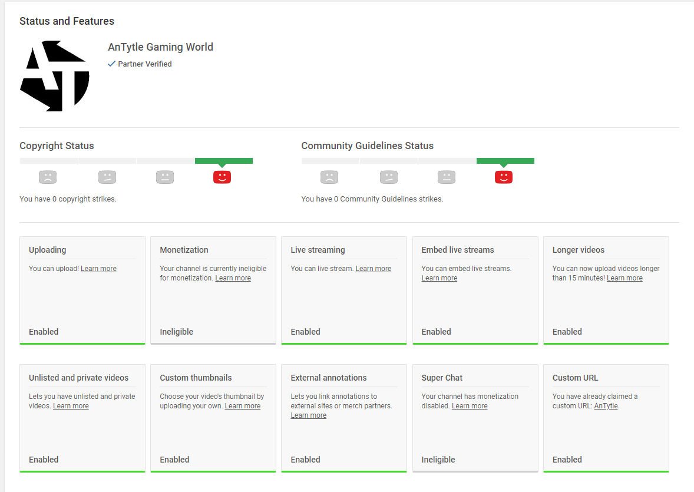Click the Super Chat card title
The height and width of the screenshot is (492, 694).
(x=442, y=378)
